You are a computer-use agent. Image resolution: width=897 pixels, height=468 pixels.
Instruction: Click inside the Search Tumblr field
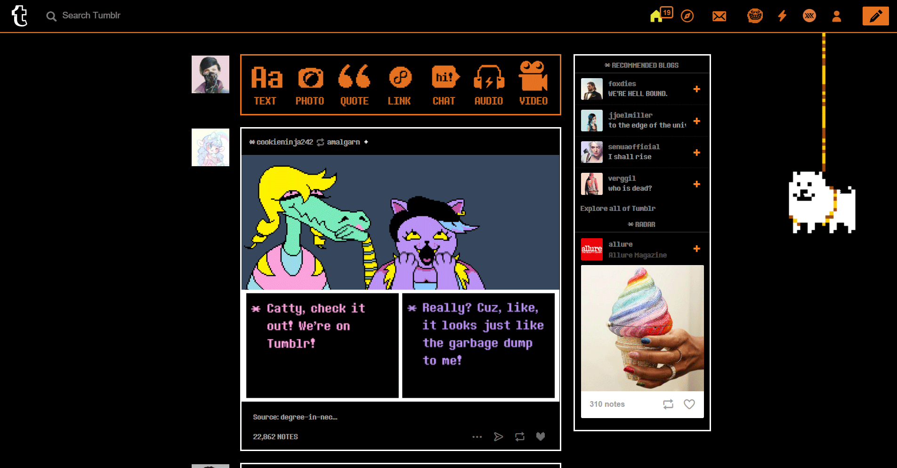[94, 16]
